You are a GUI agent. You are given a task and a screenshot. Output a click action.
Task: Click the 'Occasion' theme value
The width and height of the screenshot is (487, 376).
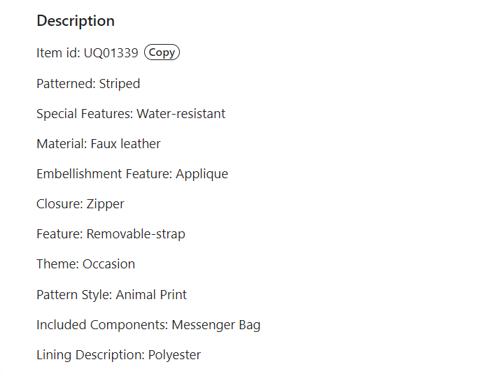tap(109, 264)
